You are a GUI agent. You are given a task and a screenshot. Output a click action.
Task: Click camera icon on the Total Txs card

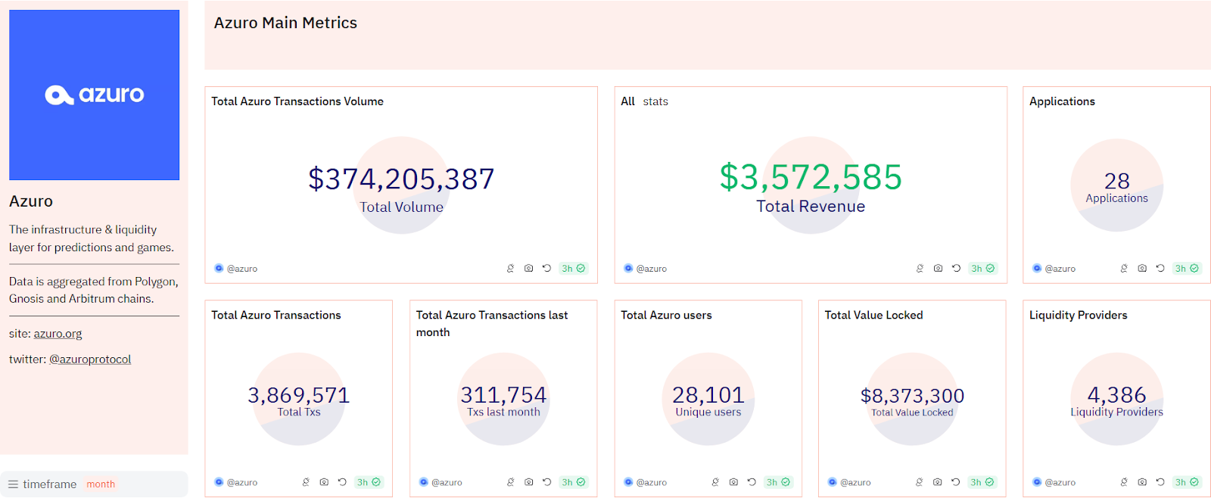[325, 482]
